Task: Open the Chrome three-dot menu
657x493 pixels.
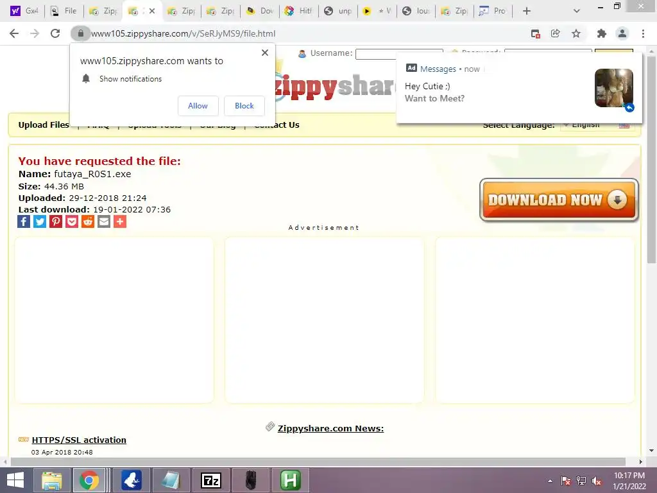Action: 643,33
